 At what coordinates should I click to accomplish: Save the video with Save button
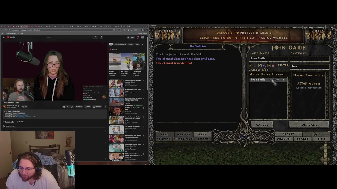click(x=87, y=107)
